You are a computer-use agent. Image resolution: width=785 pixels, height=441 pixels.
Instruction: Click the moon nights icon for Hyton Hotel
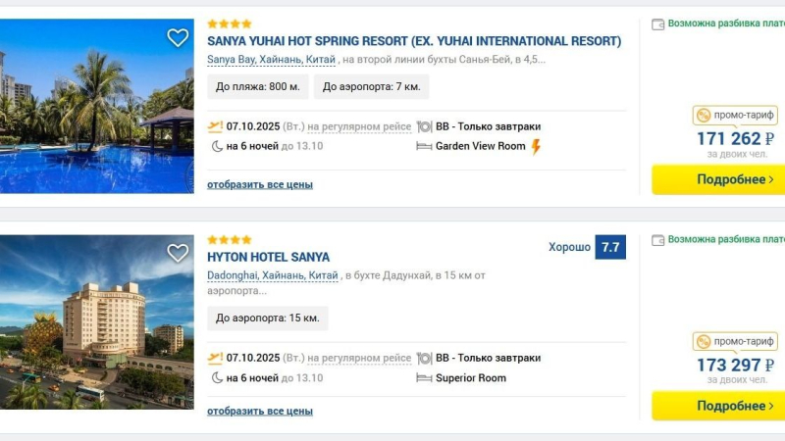[215, 378]
